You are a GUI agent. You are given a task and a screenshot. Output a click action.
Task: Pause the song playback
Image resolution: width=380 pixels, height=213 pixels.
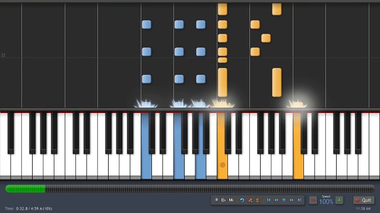[x=284, y=200]
